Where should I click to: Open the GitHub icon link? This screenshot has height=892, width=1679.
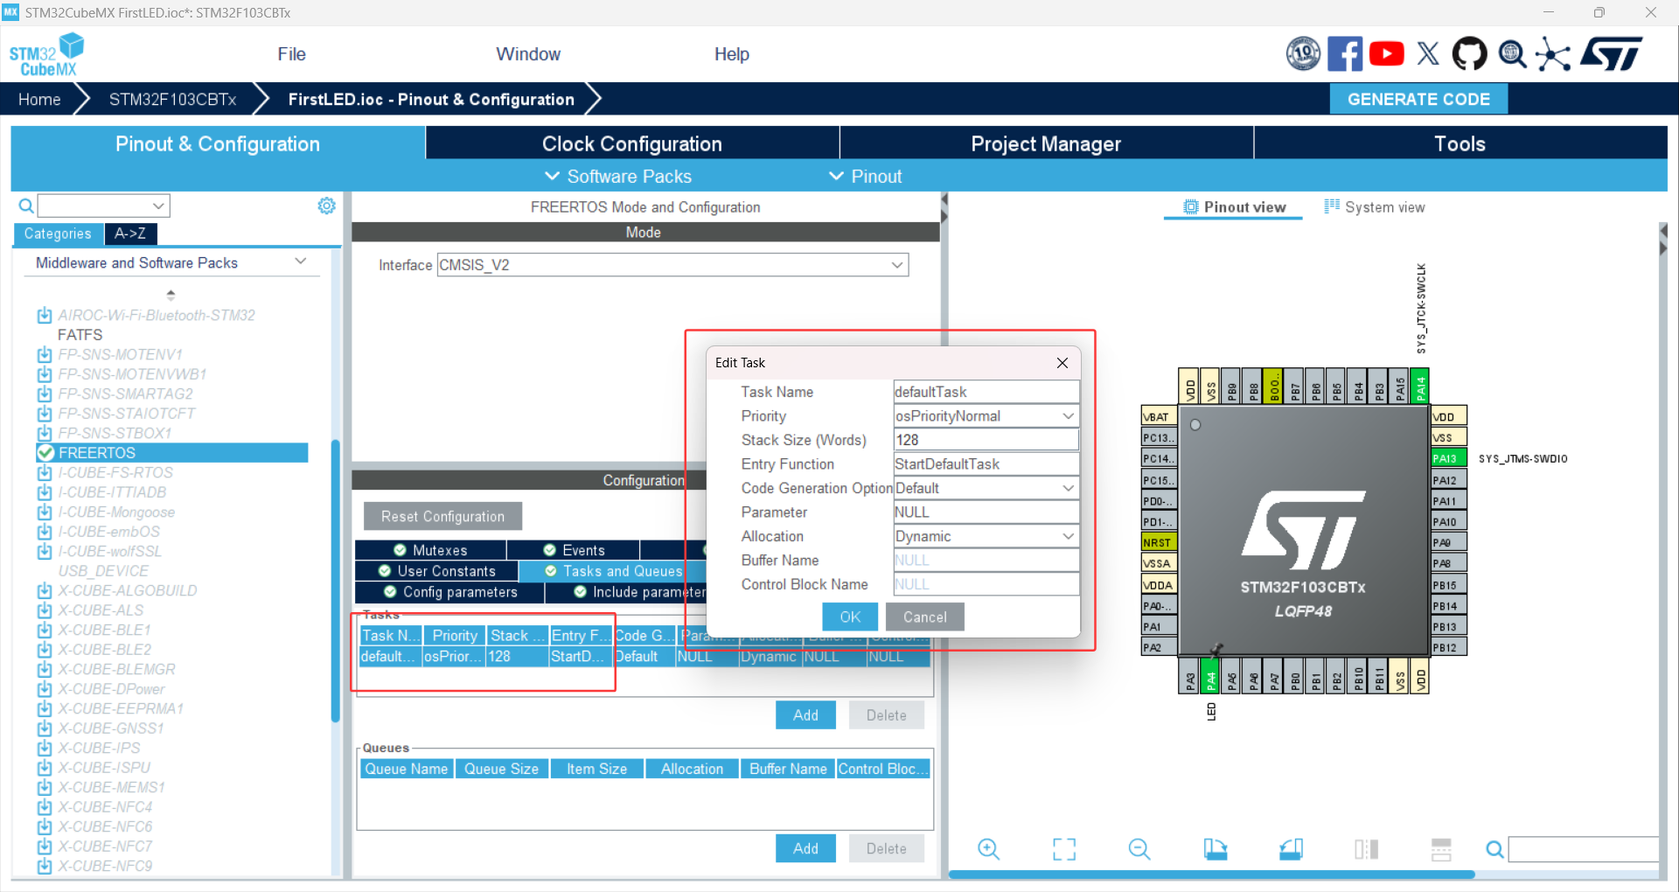(1469, 54)
